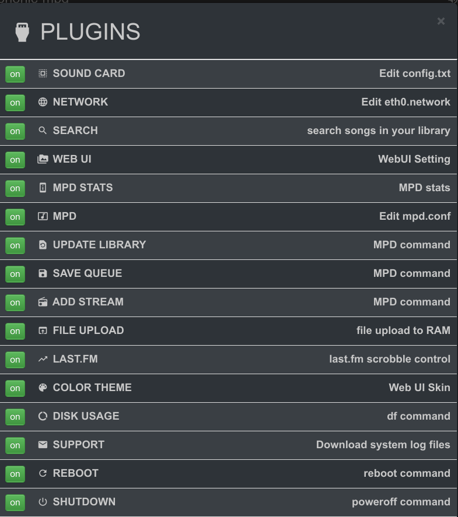The width and height of the screenshot is (458, 517).
Task: Click 'Download system log files' text
Action: point(383,445)
